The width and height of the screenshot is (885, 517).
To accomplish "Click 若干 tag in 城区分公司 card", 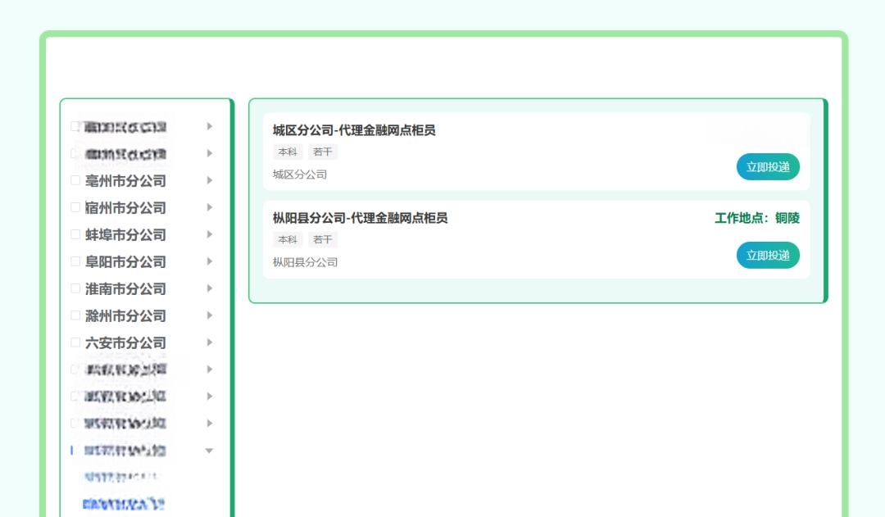I will coord(322,152).
